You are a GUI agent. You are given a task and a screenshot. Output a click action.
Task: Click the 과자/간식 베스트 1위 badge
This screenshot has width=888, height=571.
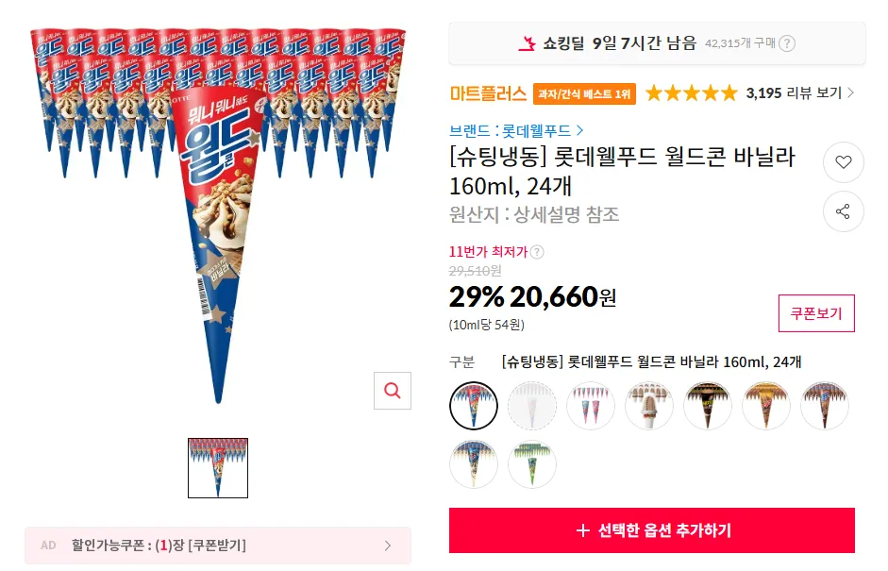click(x=585, y=93)
